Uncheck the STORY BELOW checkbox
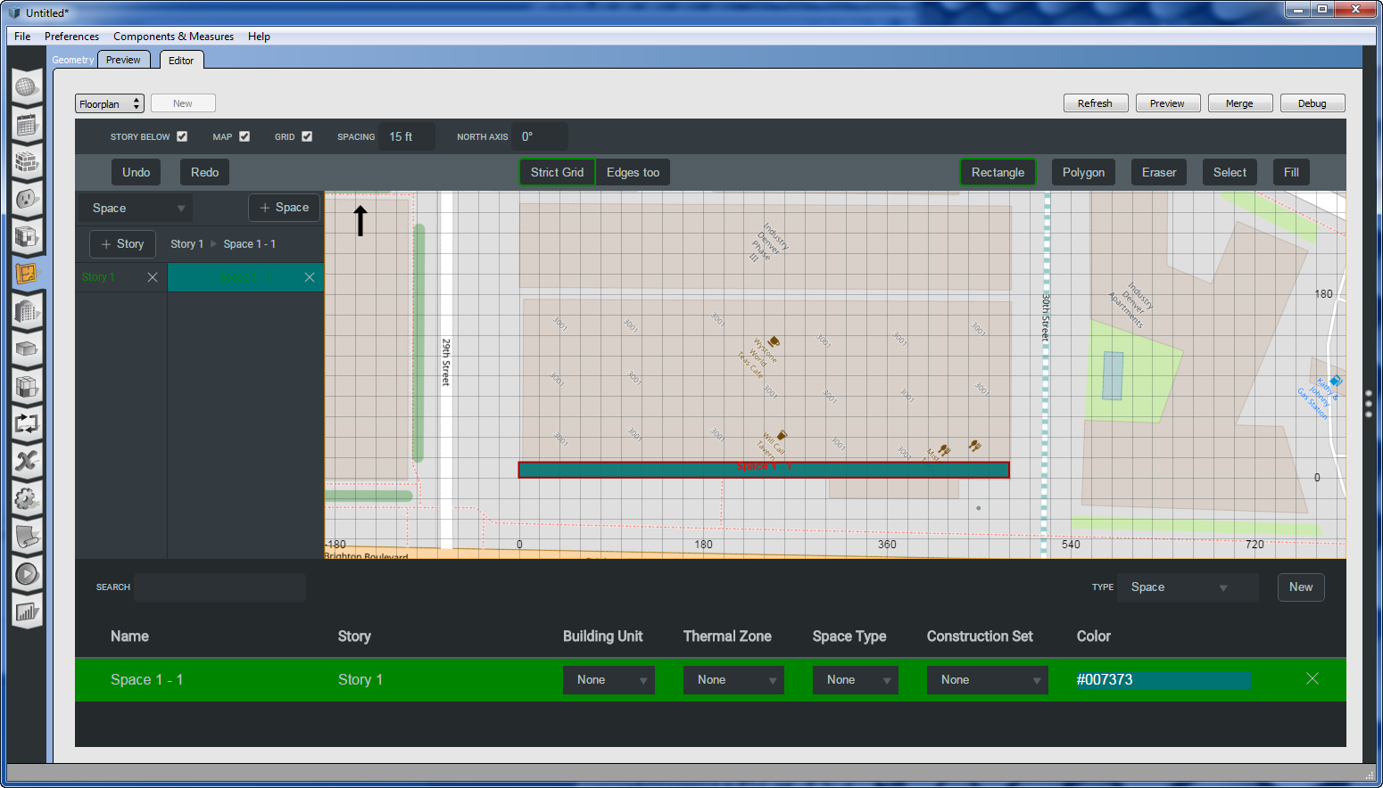The height and width of the screenshot is (788, 1383). 182,136
